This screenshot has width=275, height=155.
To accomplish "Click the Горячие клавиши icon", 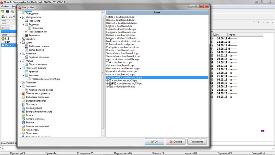I will tap(26, 57).
